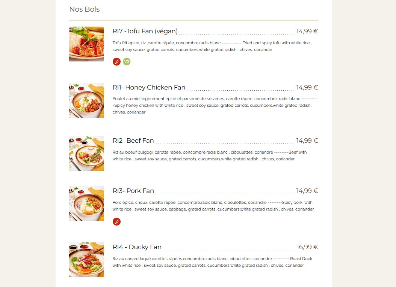Click the Nos Bols section heading

[85, 9]
